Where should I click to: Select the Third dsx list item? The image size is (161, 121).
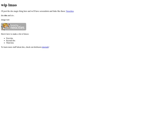tap(10, 43)
